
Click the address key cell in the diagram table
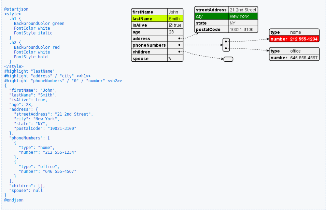150,39
